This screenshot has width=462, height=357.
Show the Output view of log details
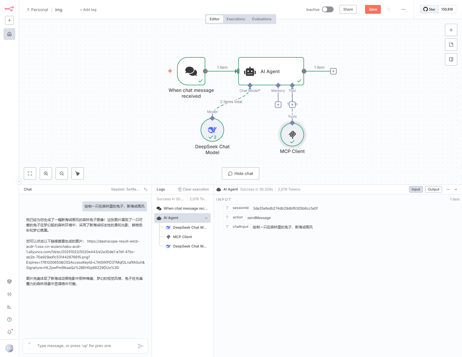coord(433,189)
